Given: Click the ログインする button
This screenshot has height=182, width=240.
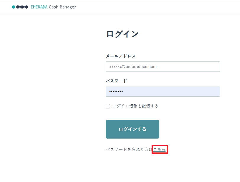Looking at the screenshot, I should pos(132,129).
